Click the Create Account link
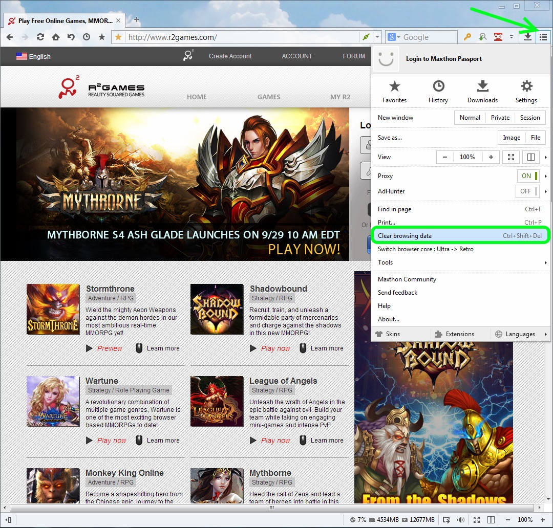553x528 pixels. [x=230, y=56]
